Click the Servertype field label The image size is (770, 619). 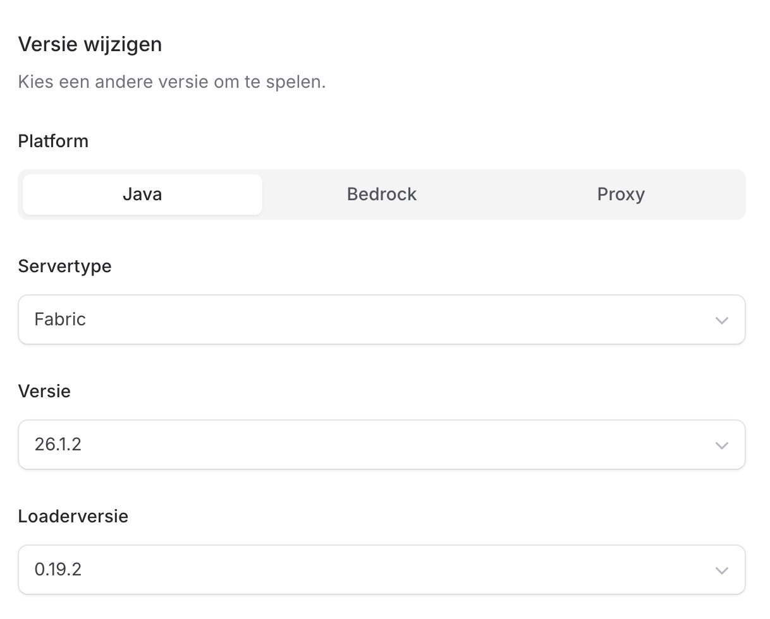point(64,267)
